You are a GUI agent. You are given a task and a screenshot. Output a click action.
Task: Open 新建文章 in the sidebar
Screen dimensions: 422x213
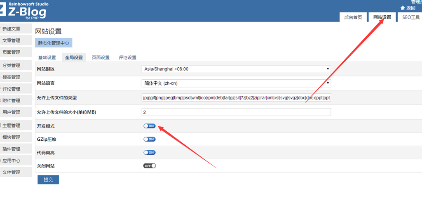(x=12, y=29)
